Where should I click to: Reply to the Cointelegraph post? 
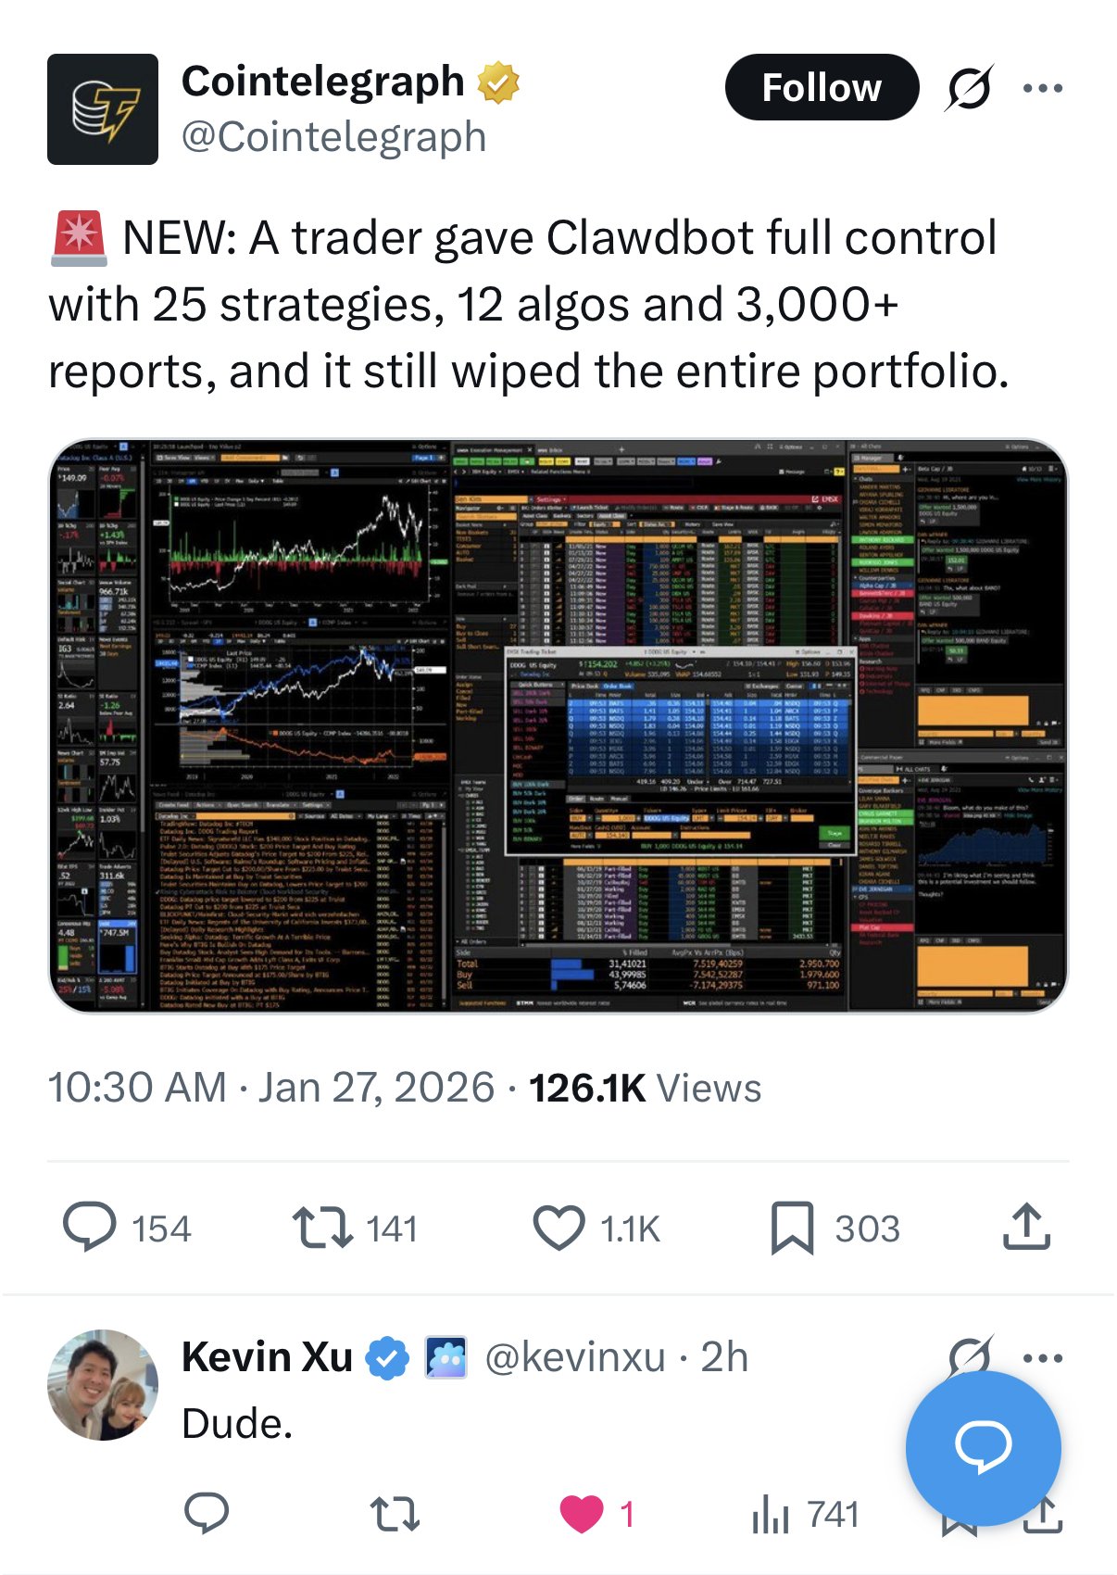[x=90, y=1227]
